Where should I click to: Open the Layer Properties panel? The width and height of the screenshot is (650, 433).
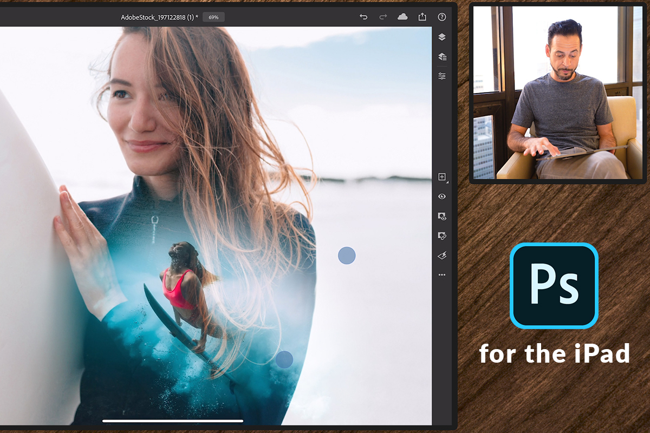click(x=441, y=76)
